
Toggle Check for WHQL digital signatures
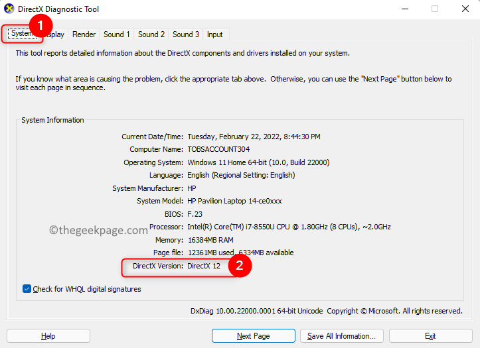click(x=27, y=289)
